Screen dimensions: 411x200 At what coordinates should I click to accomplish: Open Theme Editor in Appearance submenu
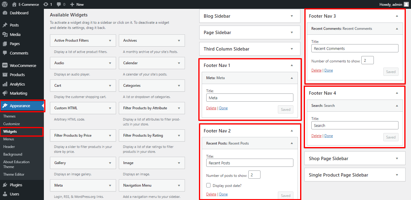(x=14, y=174)
